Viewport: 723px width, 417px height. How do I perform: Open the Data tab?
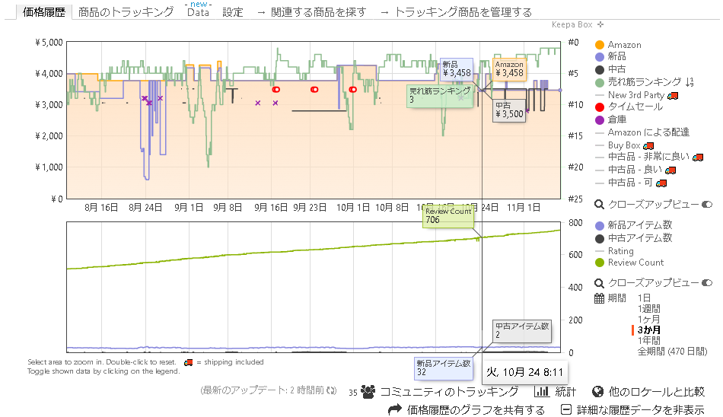tap(199, 12)
